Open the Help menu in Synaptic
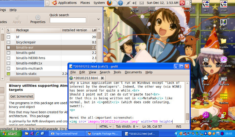 click(13, 10)
